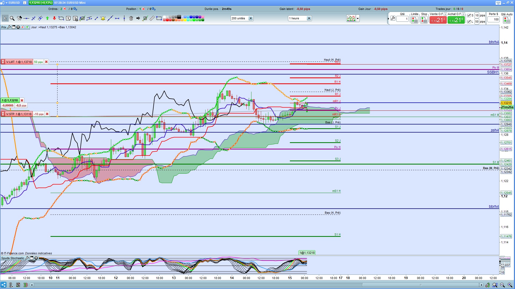The width and height of the screenshot is (515, 289).
Task: Click the Qté quantity input field
Action: [x=402, y=19]
